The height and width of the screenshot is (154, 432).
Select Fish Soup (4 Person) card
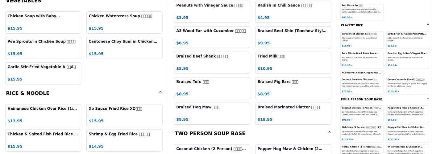tap(362, 133)
